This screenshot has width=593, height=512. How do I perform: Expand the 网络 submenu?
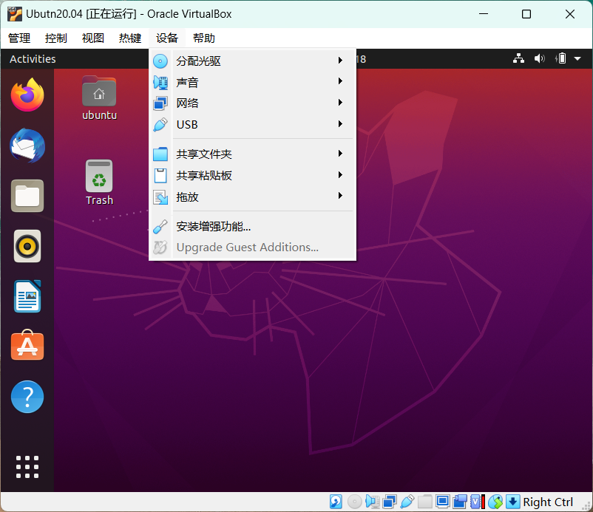click(x=340, y=103)
